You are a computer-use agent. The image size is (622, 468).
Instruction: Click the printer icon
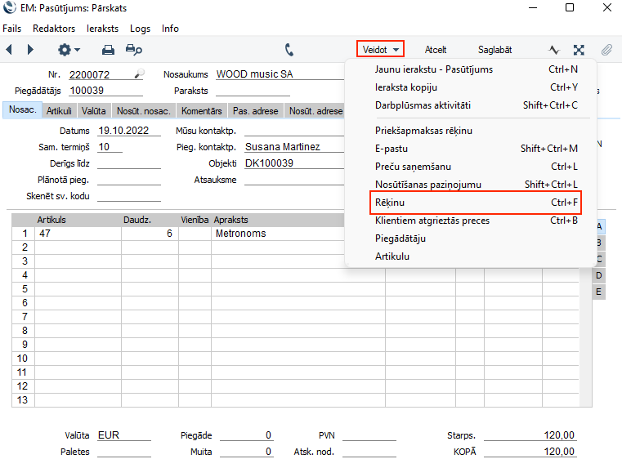(x=108, y=50)
